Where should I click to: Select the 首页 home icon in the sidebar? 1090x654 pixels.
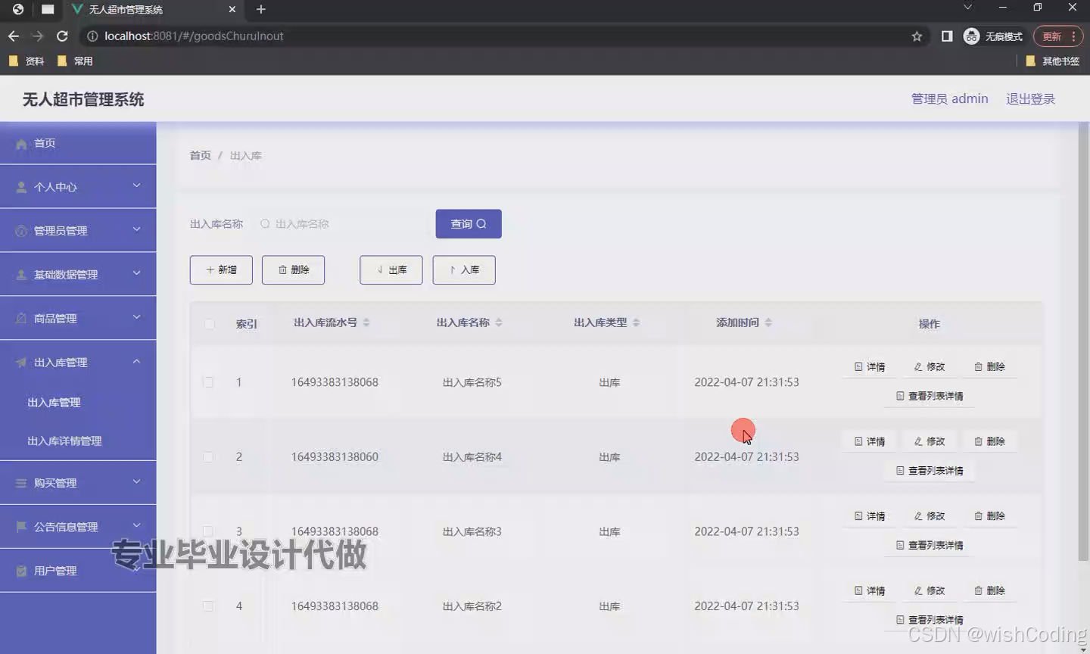21,143
